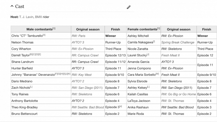This screenshot has width=217, height=122.
Task: Open the T. J. Lavin link
Action: pyautogui.click(x=26, y=17)
